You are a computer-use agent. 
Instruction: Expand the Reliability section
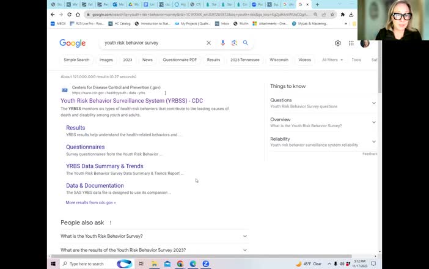coord(374,142)
